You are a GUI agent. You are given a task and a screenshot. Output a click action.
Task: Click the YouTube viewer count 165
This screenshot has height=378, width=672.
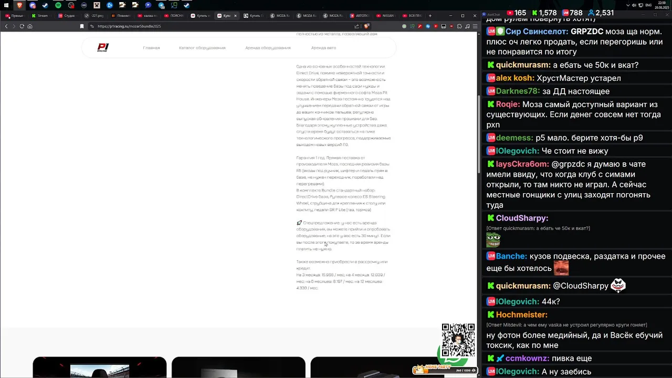click(516, 13)
